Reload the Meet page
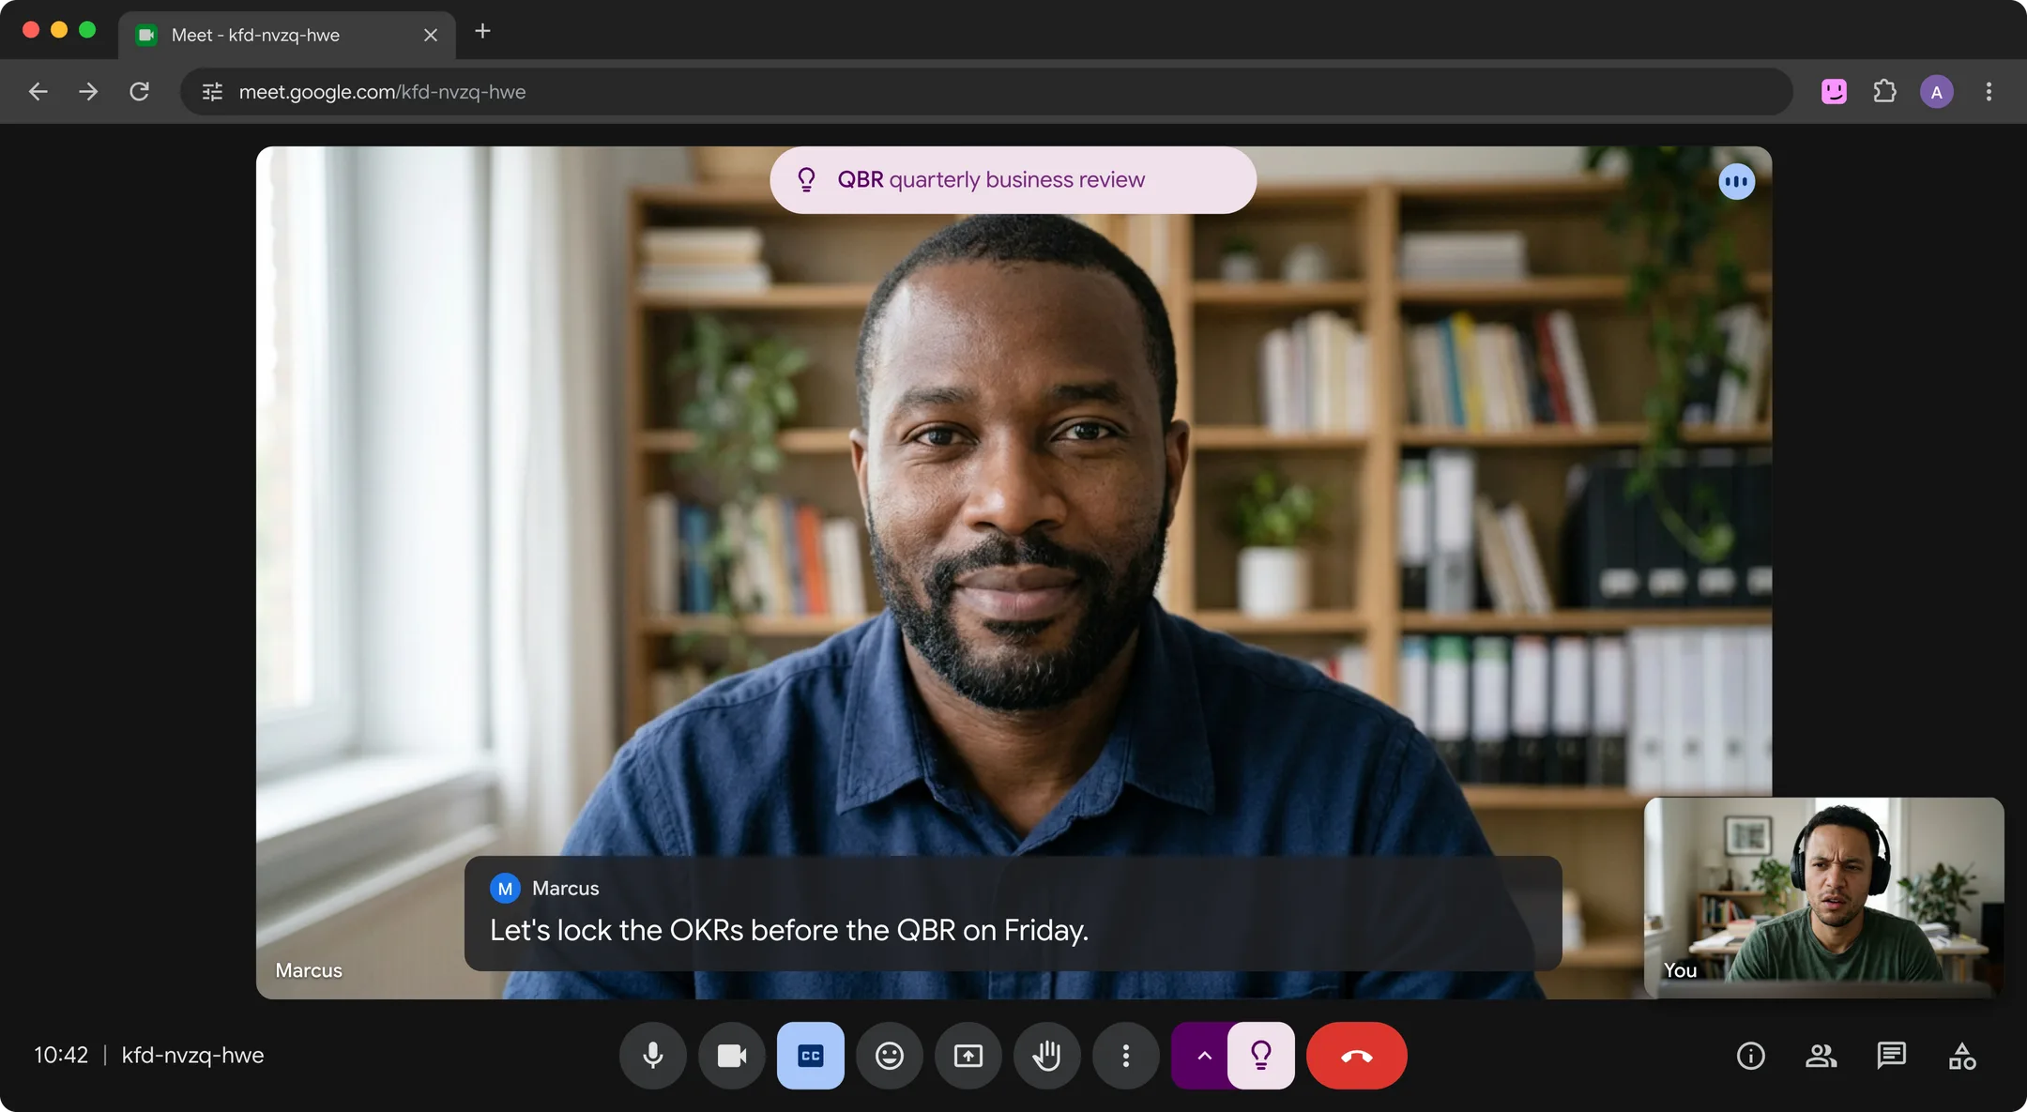Image resolution: width=2027 pixels, height=1112 pixels. (140, 92)
